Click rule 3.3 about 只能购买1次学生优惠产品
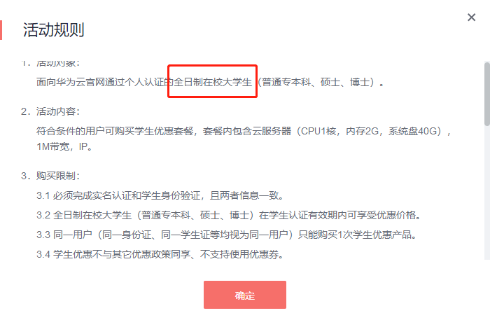490x327 pixels. pos(227,235)
